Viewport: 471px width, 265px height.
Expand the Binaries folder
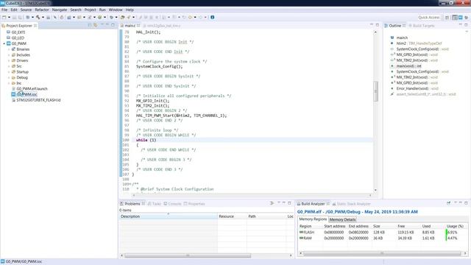(x=9, y=49)
